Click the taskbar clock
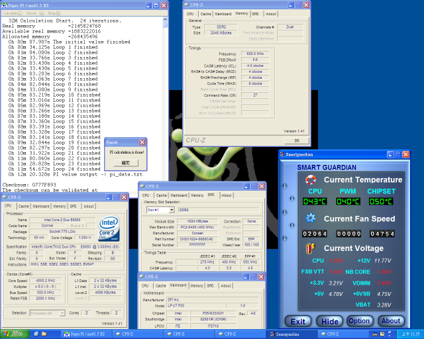The width and height of the screenshot is (424, 339). tap(411, 334)
